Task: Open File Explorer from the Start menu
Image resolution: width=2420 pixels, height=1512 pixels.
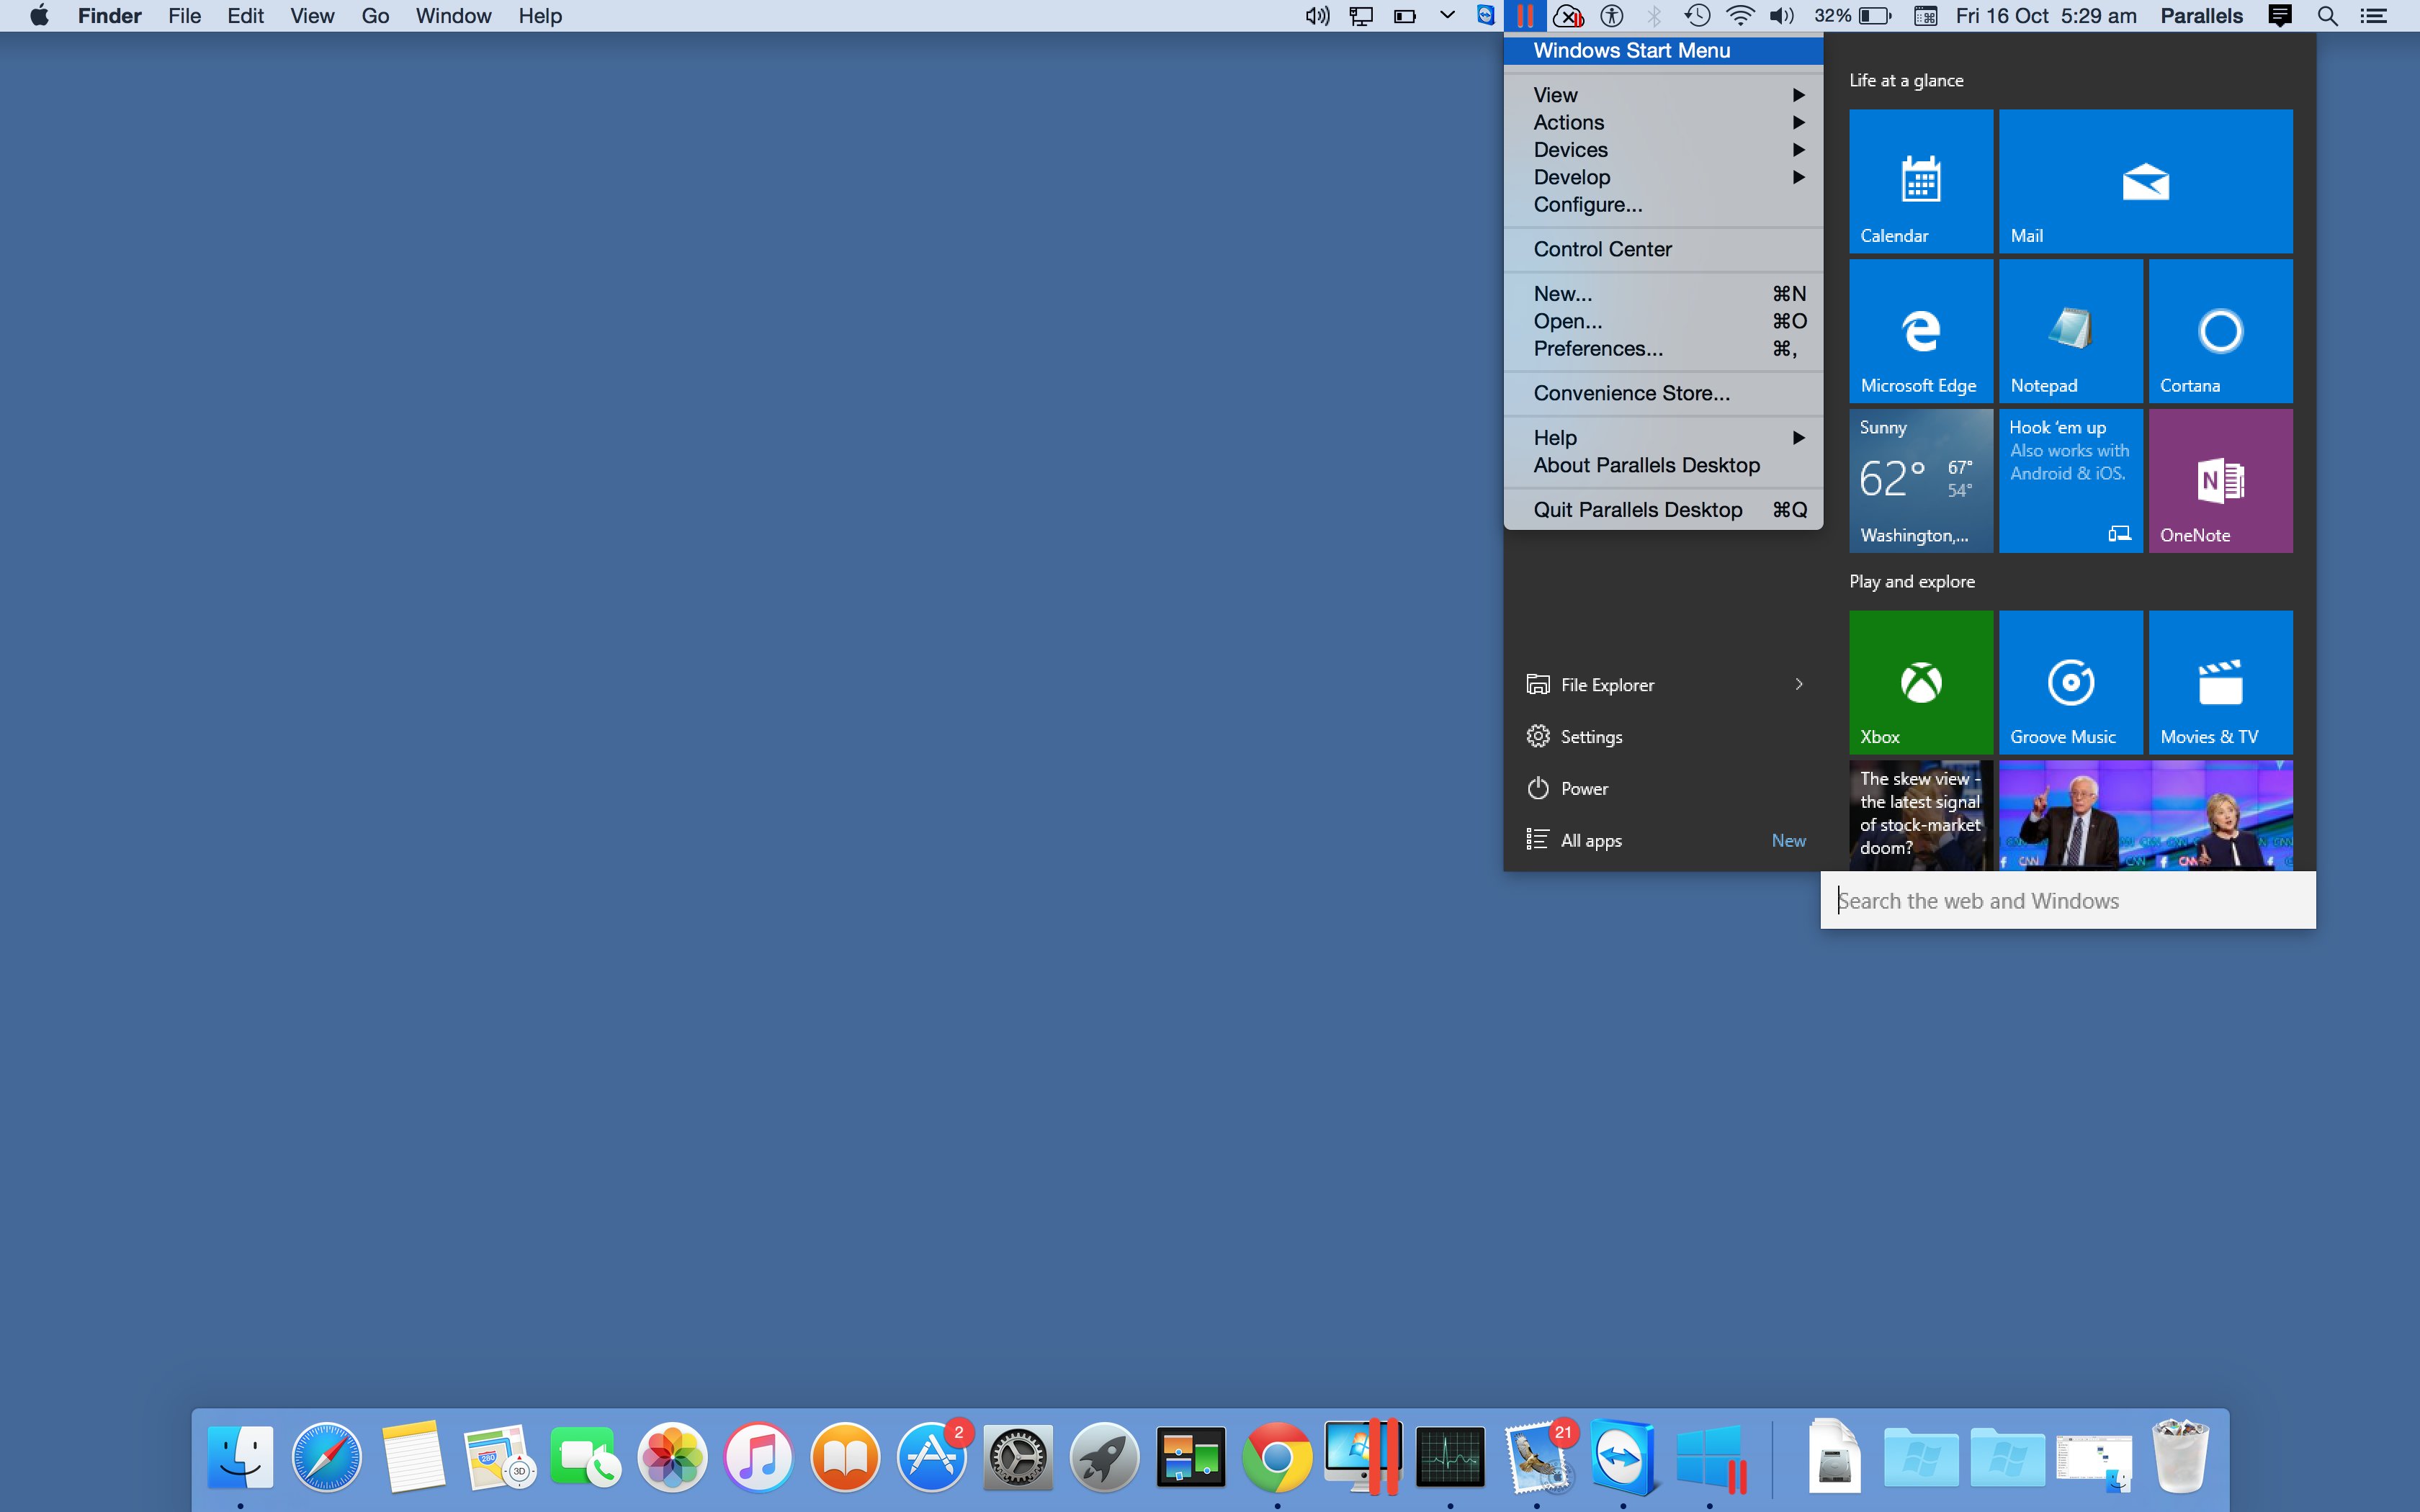Action: pyautogui.click(x=1606, y=685)
